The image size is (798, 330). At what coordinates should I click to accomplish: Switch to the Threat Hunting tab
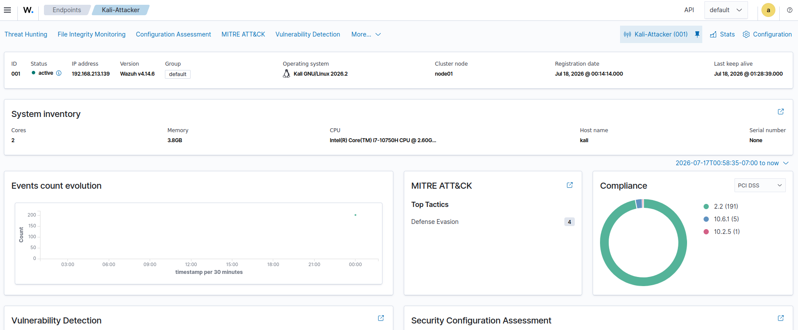(x=26, y=34)
